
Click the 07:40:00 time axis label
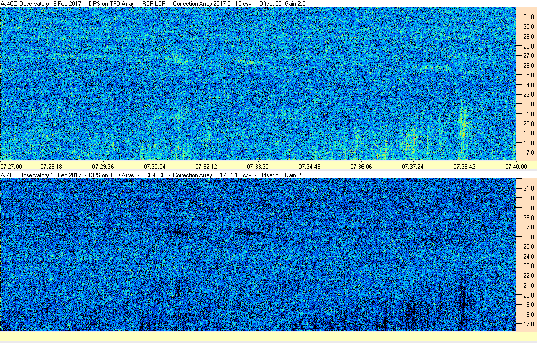(x=516, y=167)
